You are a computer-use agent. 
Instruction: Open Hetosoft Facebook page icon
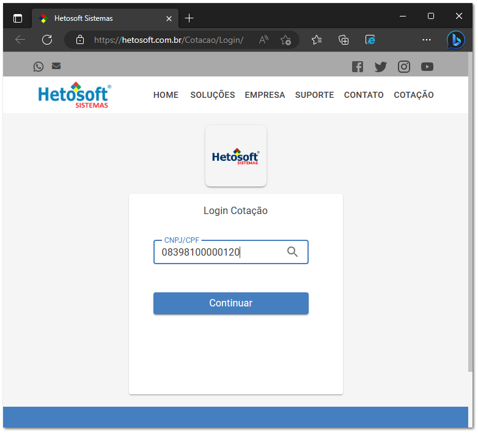coord(358,67)
